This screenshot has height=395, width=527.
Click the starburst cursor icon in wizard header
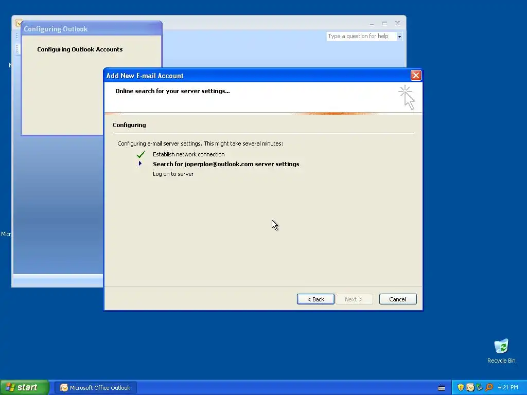click(x=407, y=97)
